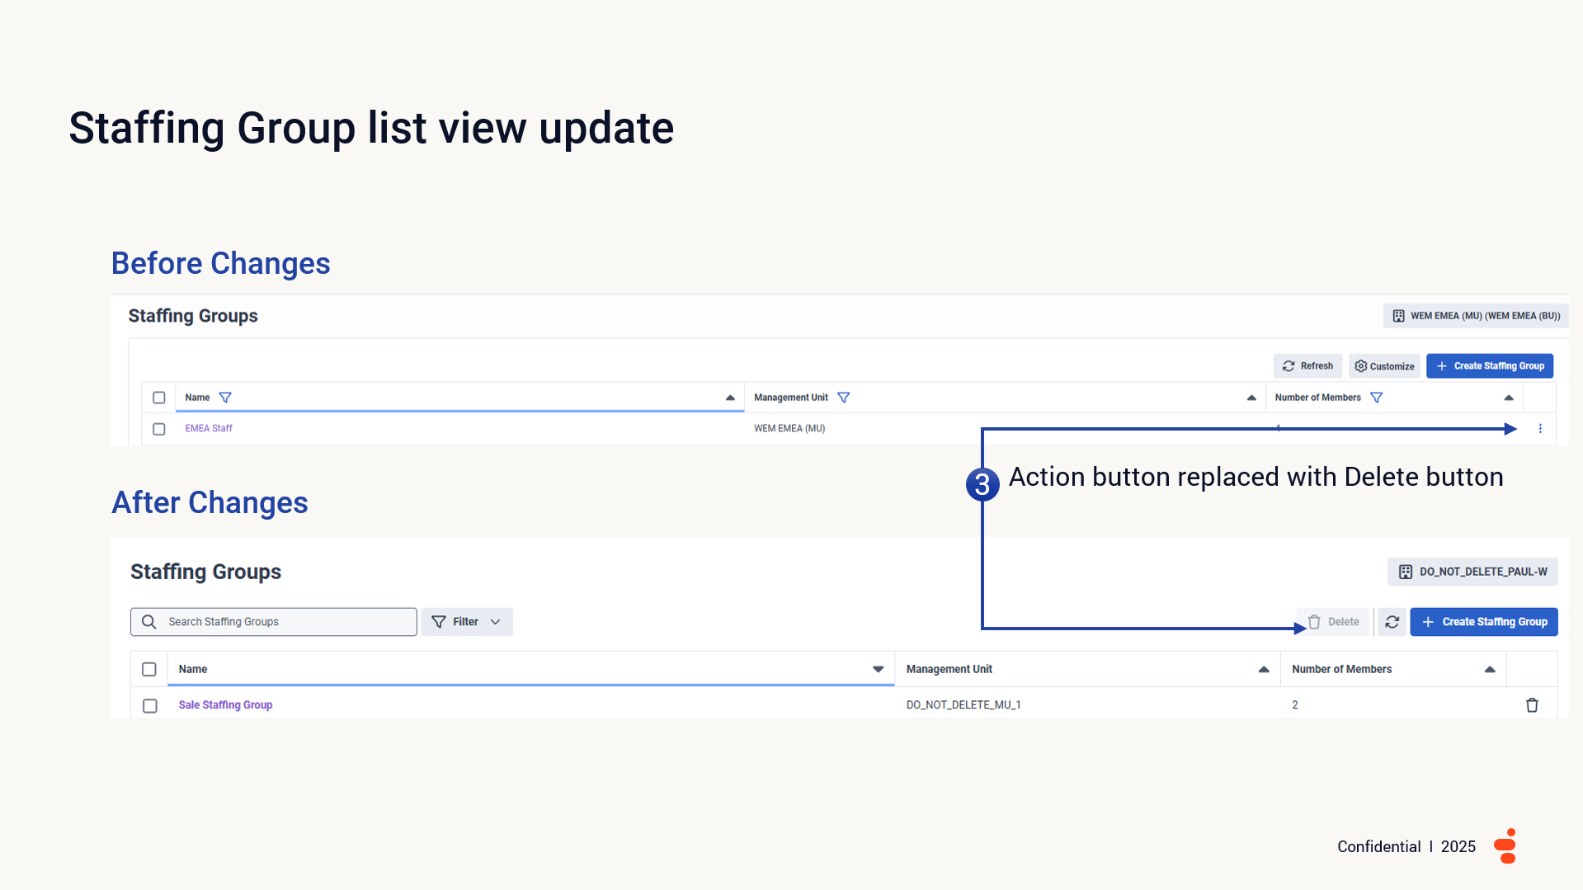Image resolution: width=1583 pixels, height=890 pixels.
Task: Open the Sale Staffing Group link
Action: coord(225,705)
